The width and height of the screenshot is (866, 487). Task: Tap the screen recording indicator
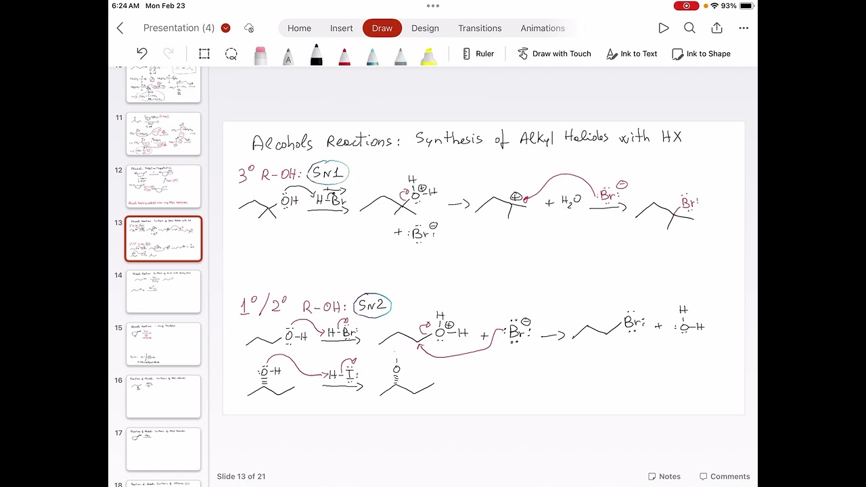coord(686,5)
